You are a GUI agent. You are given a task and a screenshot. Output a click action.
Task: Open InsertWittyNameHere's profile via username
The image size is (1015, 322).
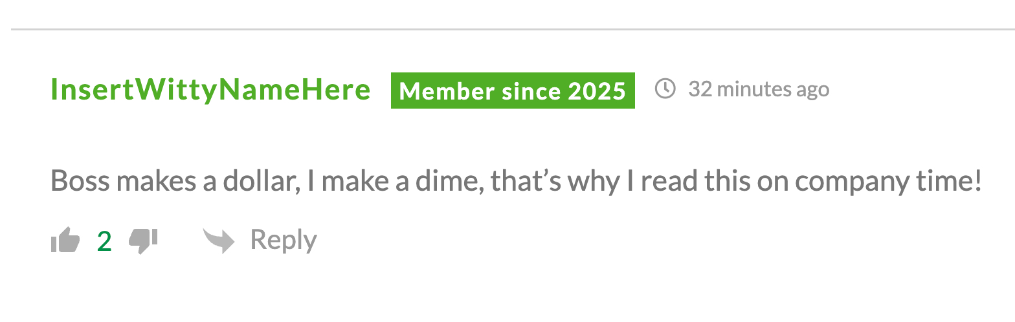point(210,90)
